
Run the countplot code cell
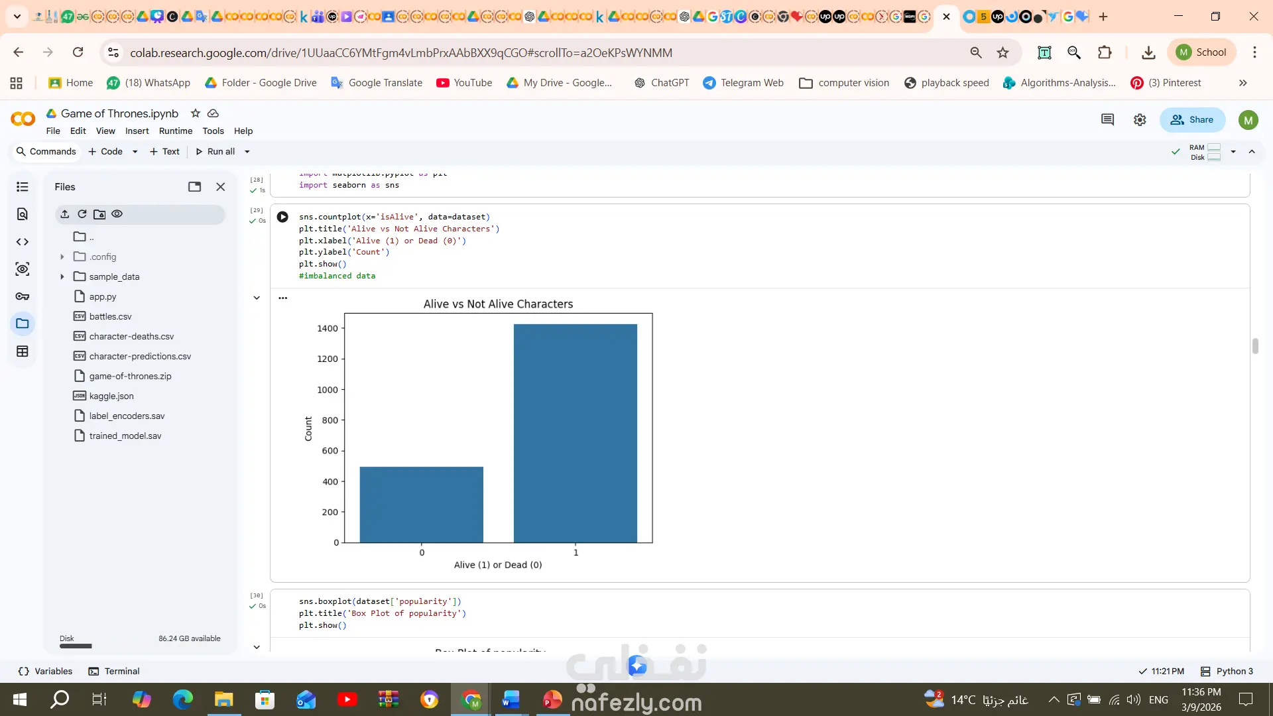pos(282,217)
